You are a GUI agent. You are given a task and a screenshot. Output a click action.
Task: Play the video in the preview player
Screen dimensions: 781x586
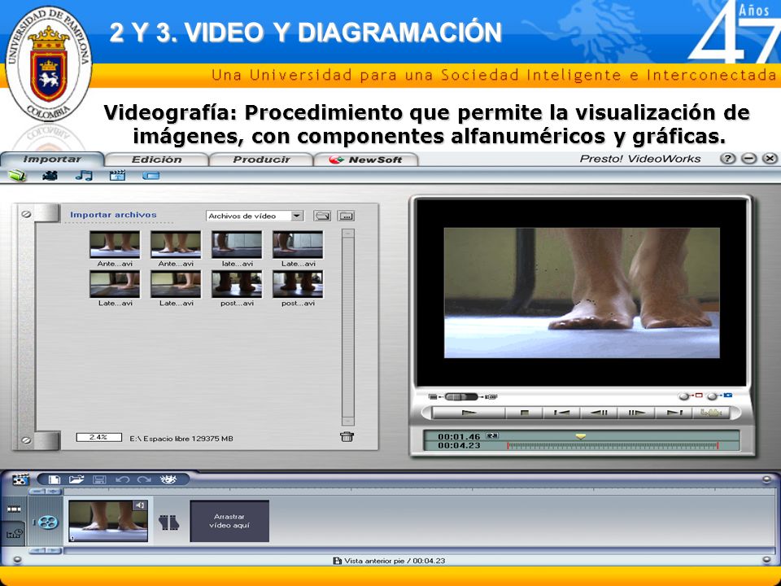(x=469, y=413)
